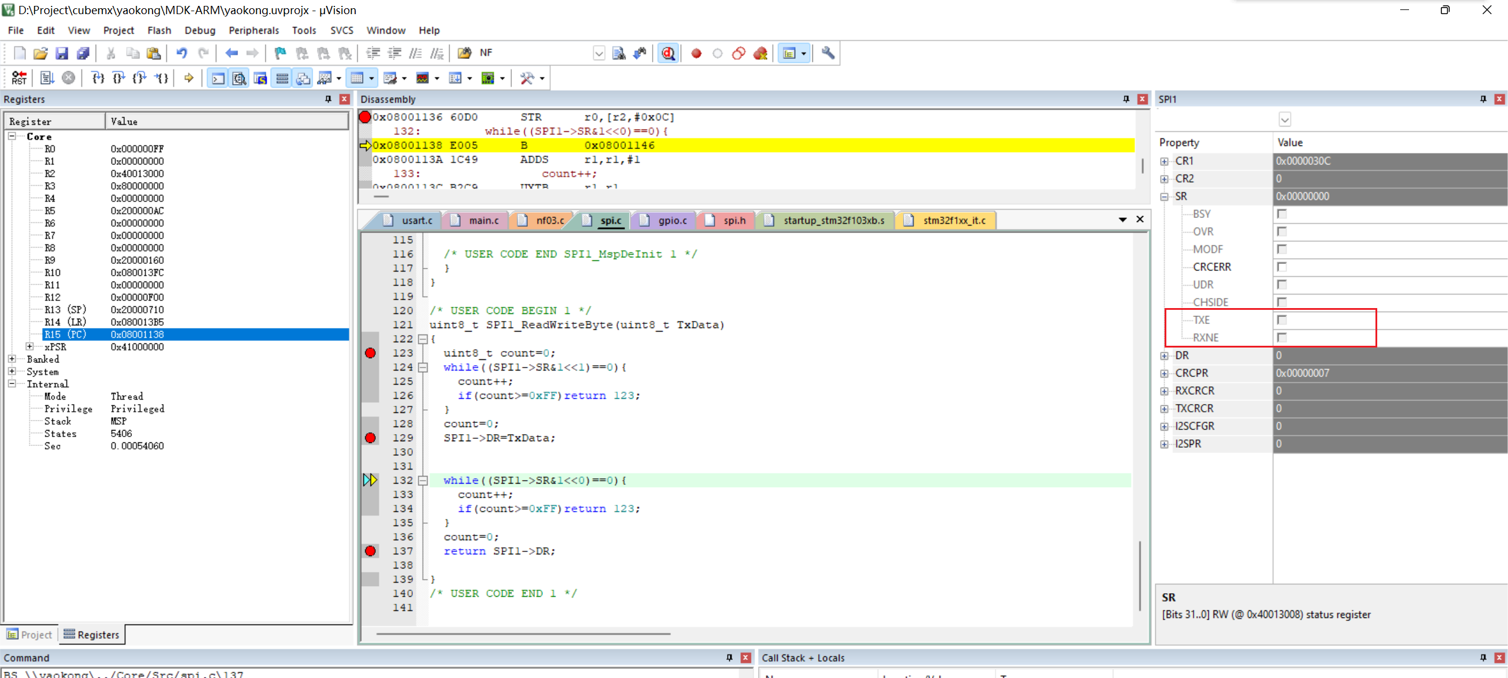Image resolution: width=1508 pixels, height=678 pixels.
Task: Toggle the RXNE checkbox
Action: tap(1282, 338)
